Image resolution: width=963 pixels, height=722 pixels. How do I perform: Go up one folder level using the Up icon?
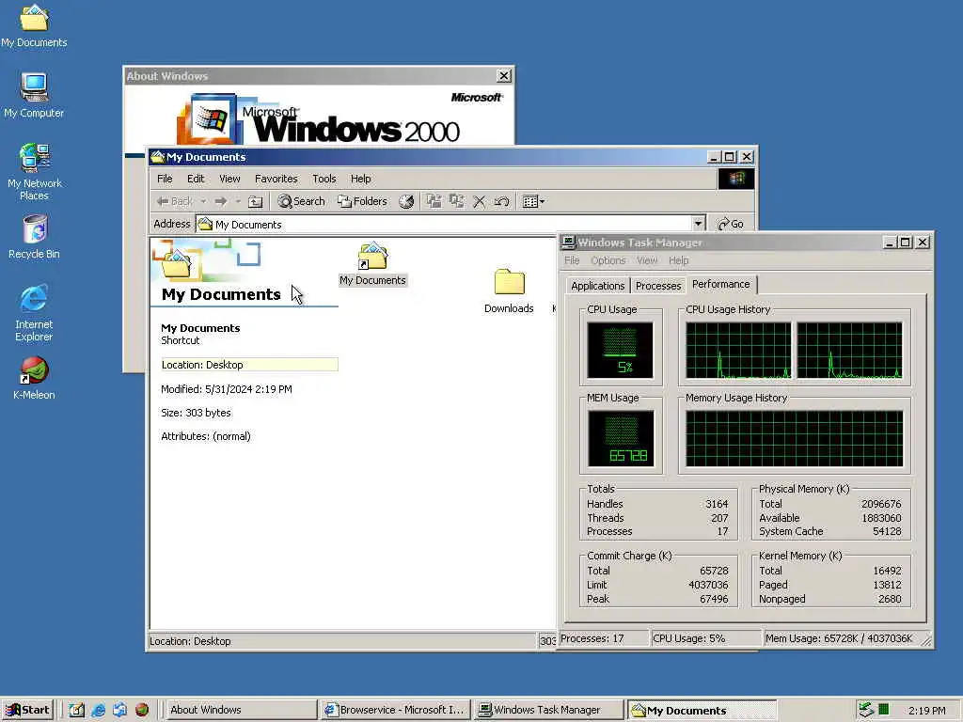[256, 201]
